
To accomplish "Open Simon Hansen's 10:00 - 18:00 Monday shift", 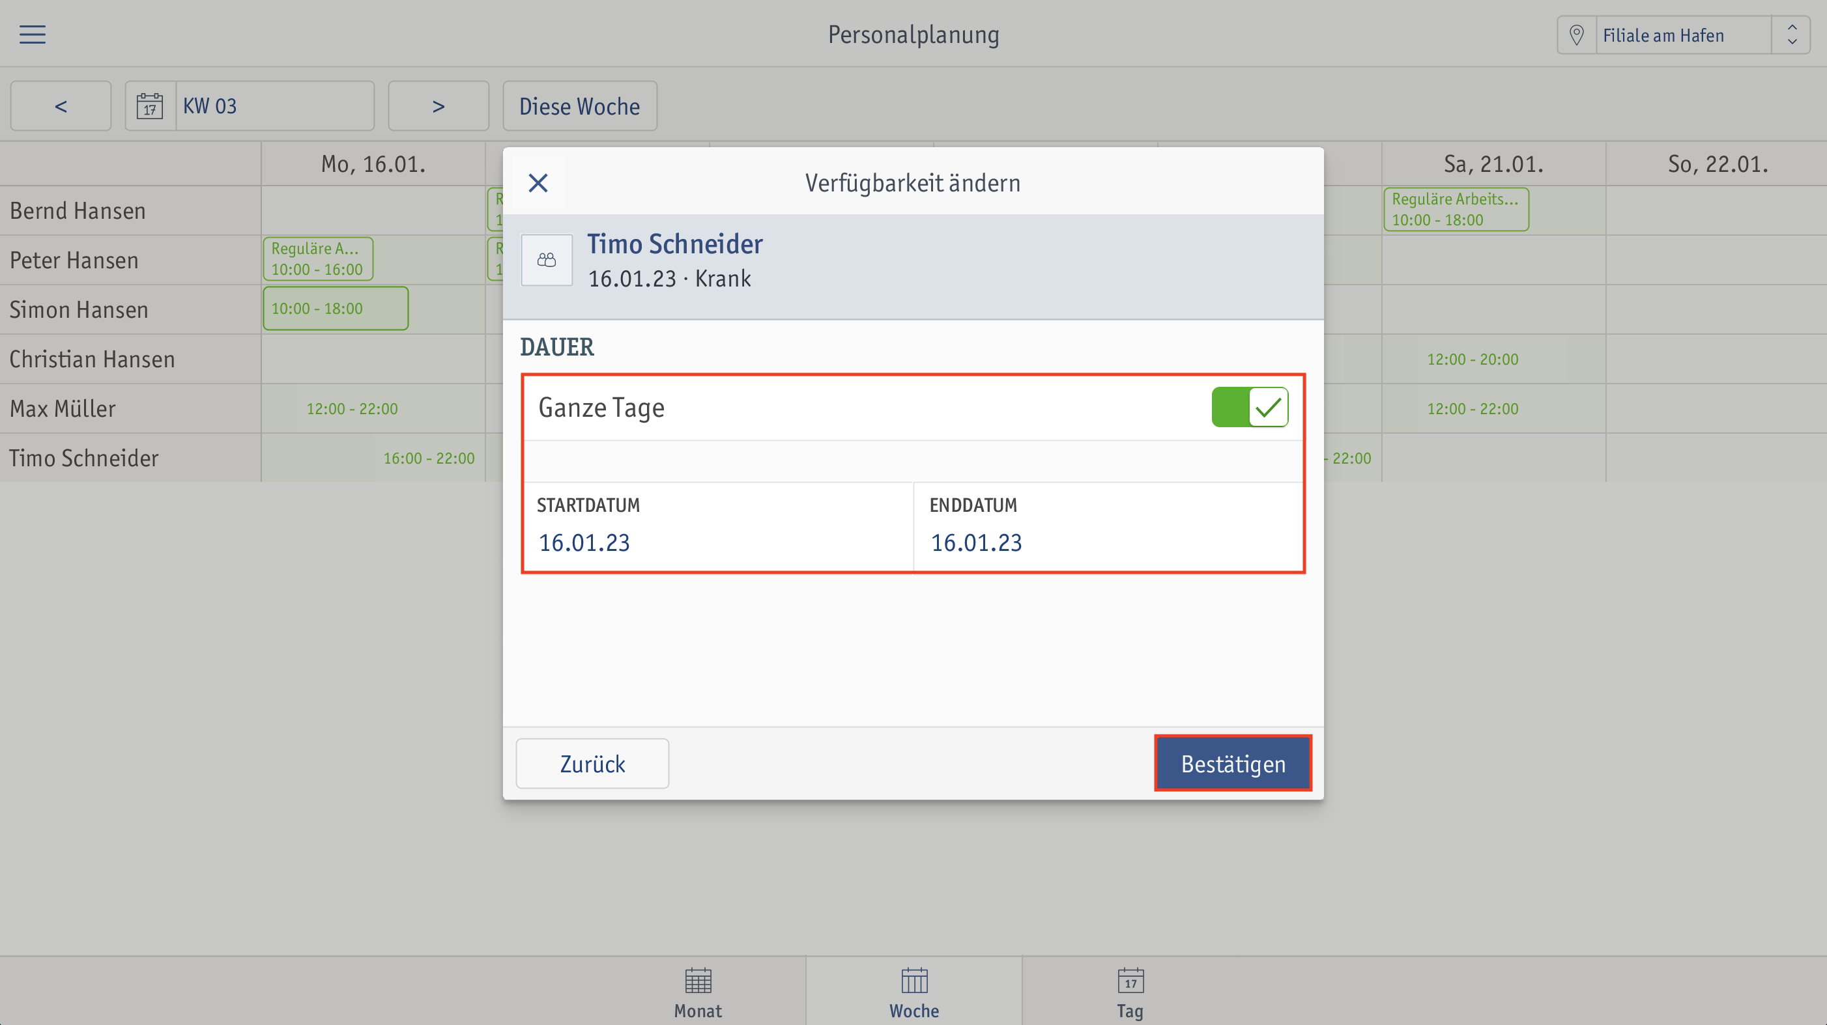I will click(x=336, y=309).
